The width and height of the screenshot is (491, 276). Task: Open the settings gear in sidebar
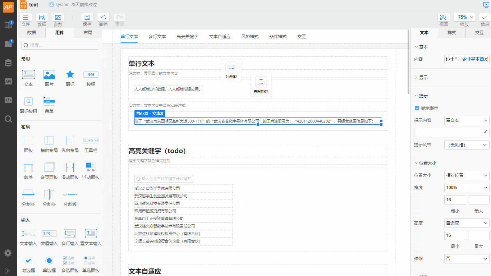pyautogui.click(x=8, y=253)
